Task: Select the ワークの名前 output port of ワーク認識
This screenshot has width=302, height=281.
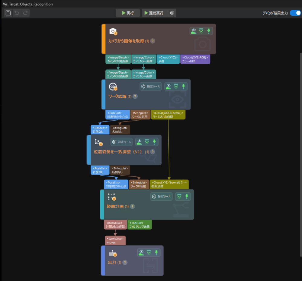Action: [140, 115]
